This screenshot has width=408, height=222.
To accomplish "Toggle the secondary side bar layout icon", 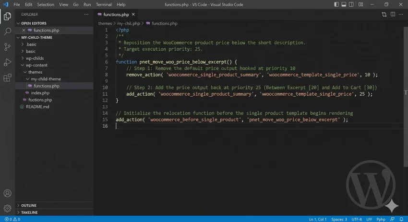I will [351, 4].
